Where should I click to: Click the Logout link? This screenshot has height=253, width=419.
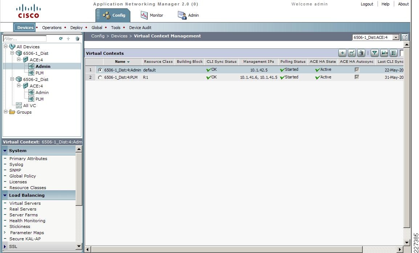pyautogui.click(x=367, y=4)
